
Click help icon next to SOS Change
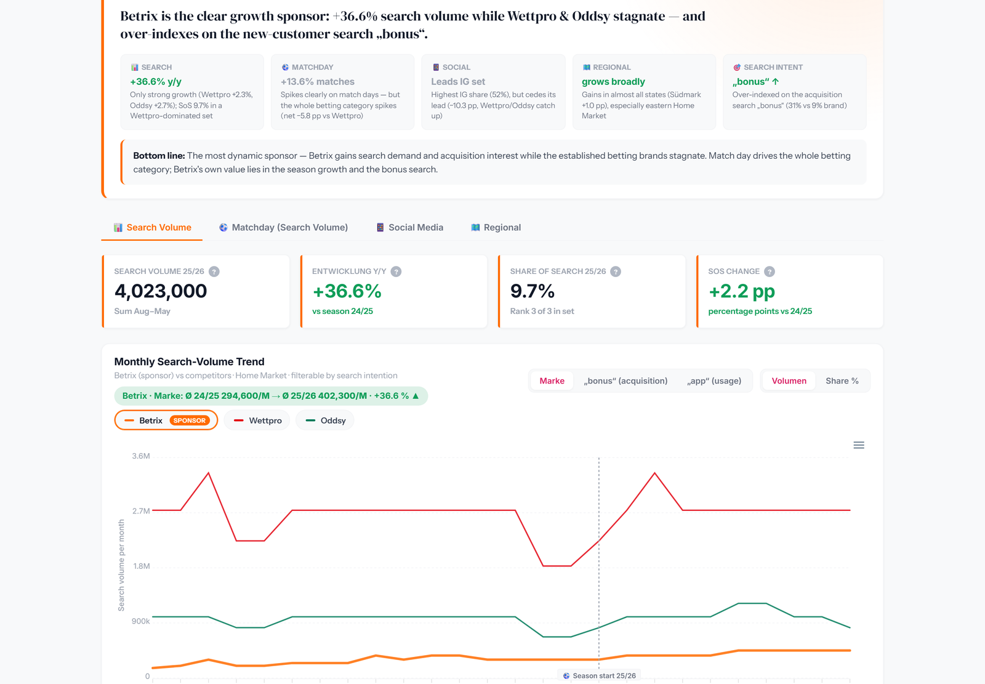click(770, 272)
